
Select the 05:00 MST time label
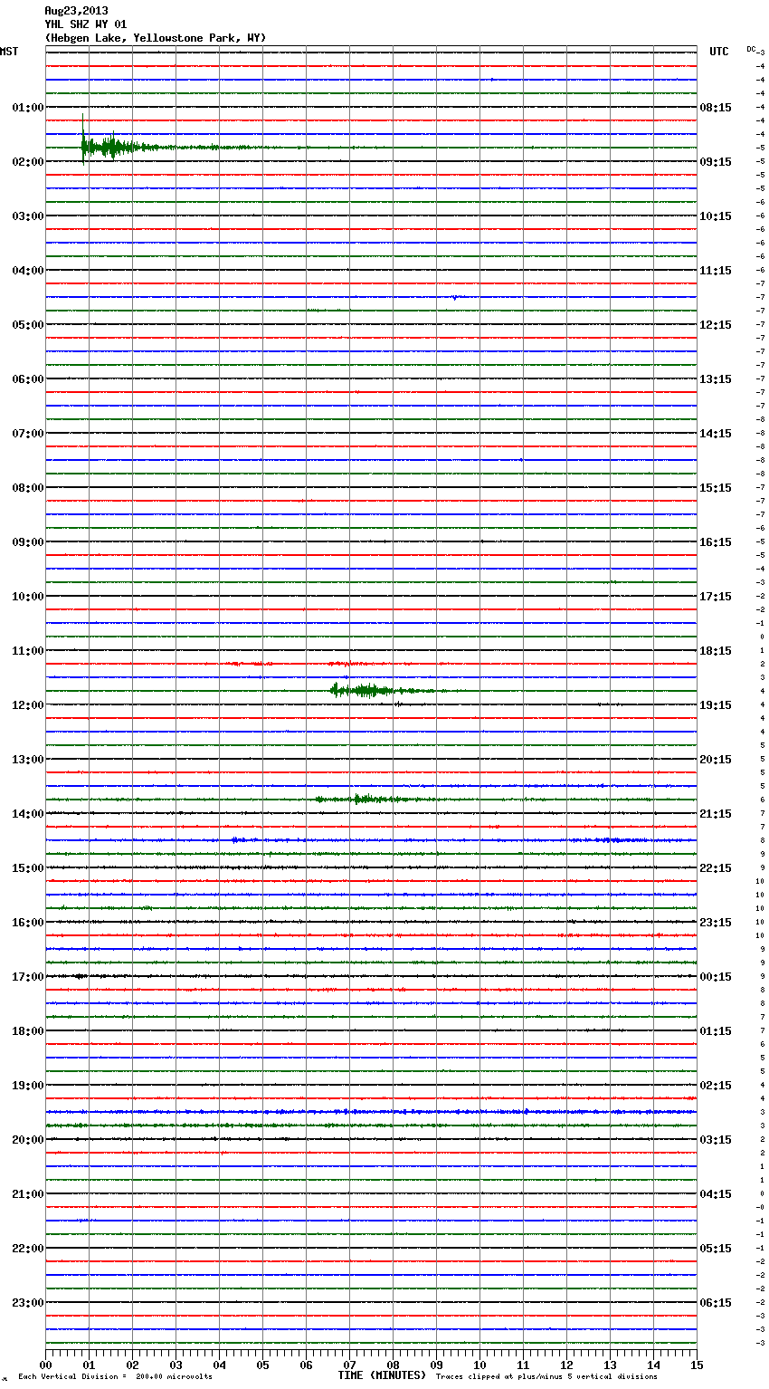tap(27, 325)
